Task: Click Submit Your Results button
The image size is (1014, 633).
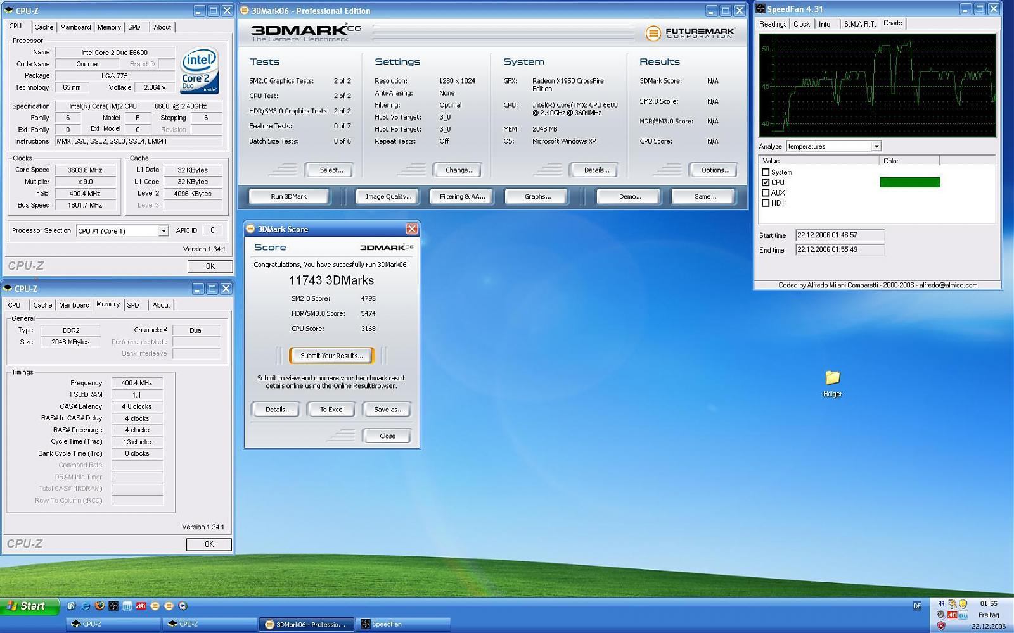Action: 331,356
